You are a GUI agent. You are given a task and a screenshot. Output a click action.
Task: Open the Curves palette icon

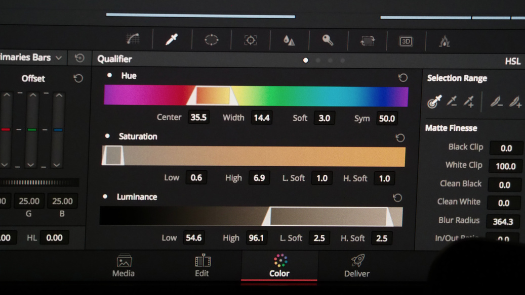point(133,39)
